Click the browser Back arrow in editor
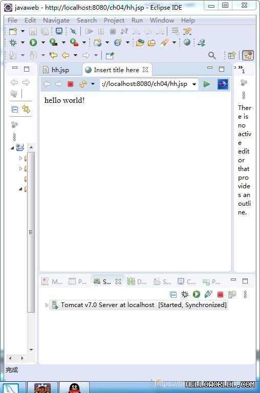 [47, 84]
